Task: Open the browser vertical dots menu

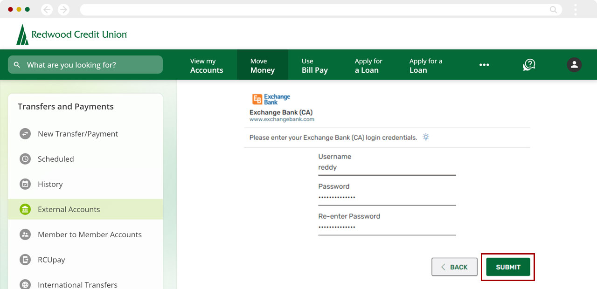Action: 576,9
